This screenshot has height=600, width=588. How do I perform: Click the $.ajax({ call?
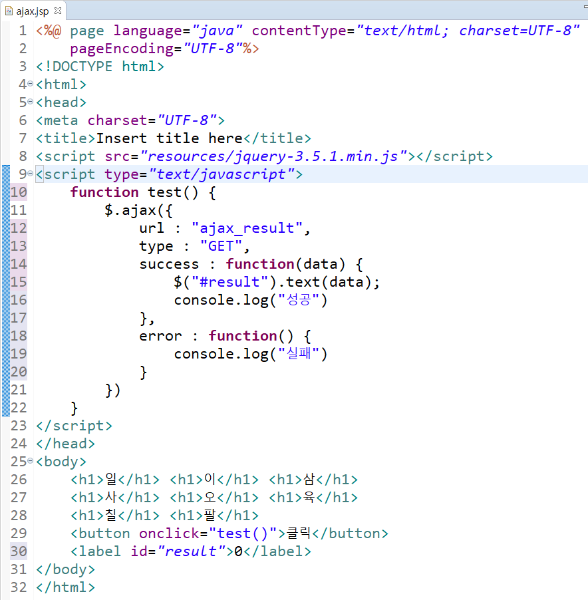(x=138, y=210)
